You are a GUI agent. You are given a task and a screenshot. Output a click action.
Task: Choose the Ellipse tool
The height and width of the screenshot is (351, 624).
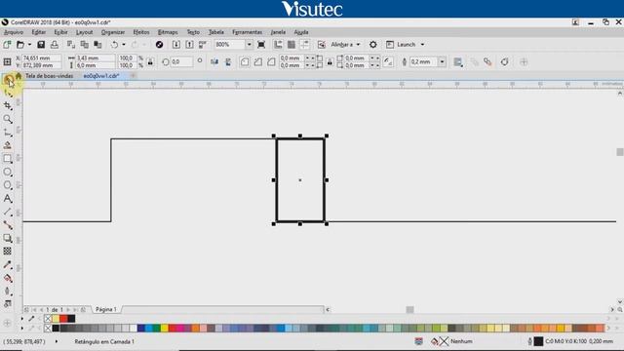tap(8, 172)
